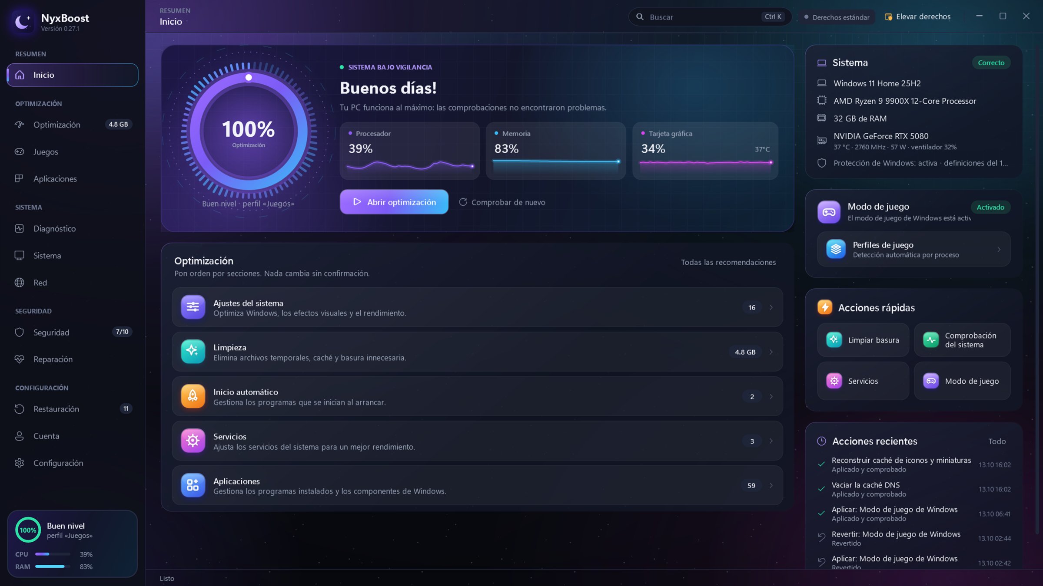Image resolution: width=1043 pixels, height=586 pixels.
Task: Click the Activado badge for Modo de juego
Action: coord(990,207)
